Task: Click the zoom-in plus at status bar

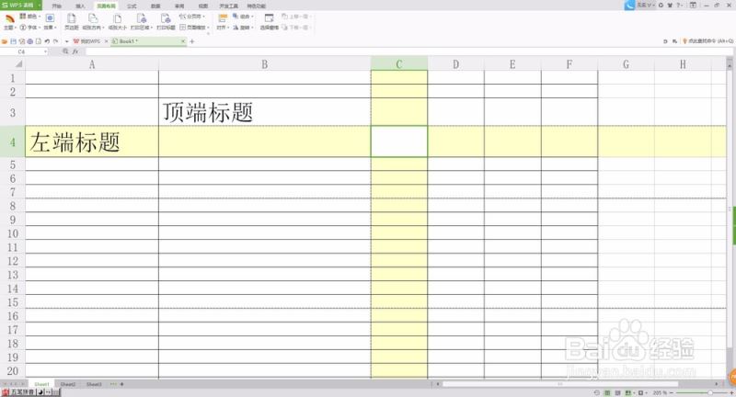Action: coord(731,392)
